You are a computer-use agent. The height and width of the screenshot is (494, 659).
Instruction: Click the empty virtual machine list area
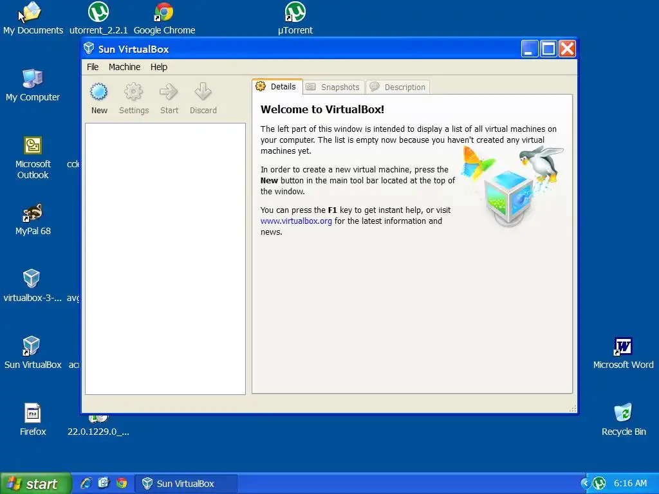click(x=165, y=259)
